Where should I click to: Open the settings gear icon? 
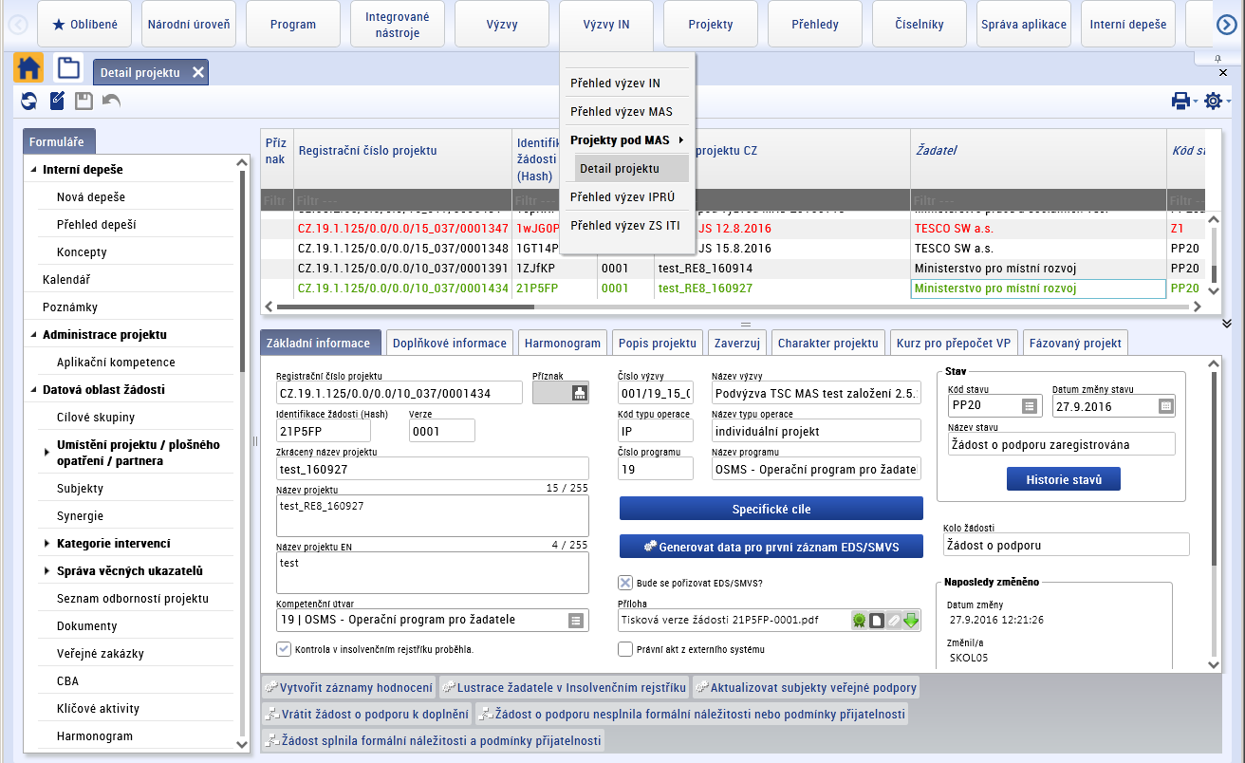pyautogui.click(x=1213, y=101)
